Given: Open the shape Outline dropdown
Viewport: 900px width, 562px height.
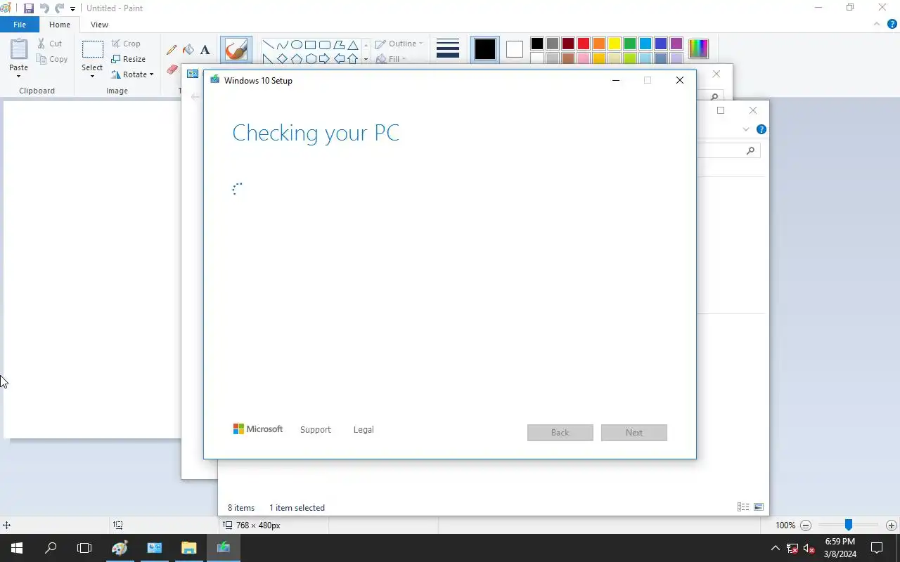Looking at the screenshot, I should 399,44.
